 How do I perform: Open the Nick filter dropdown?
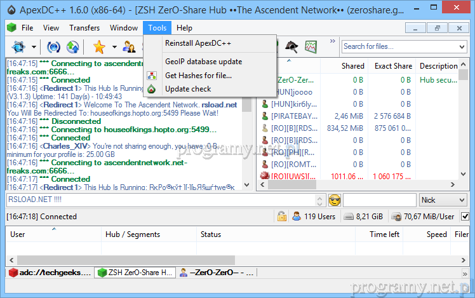[443, 200]
